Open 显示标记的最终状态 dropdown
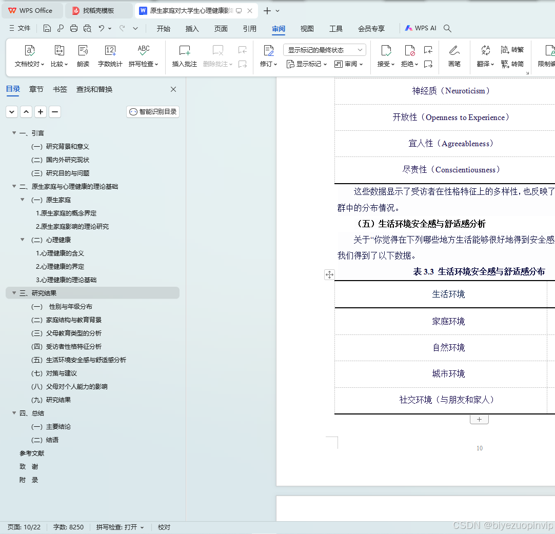 [325, 50]
